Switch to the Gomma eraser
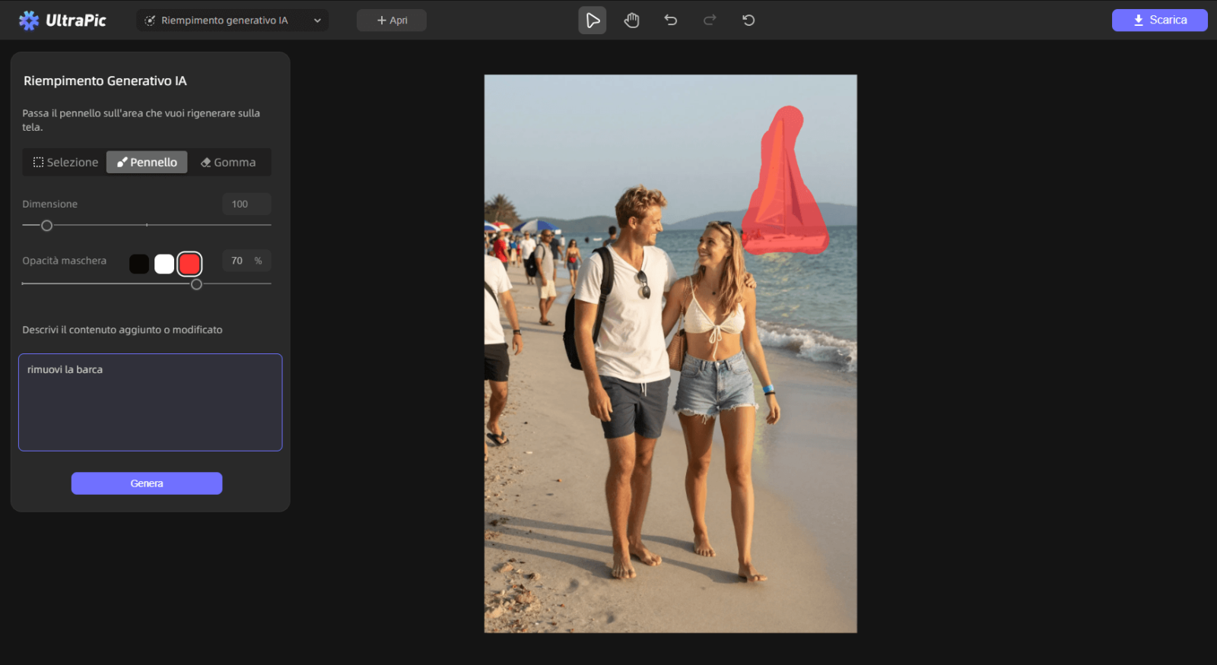 (x=228, y=162)
